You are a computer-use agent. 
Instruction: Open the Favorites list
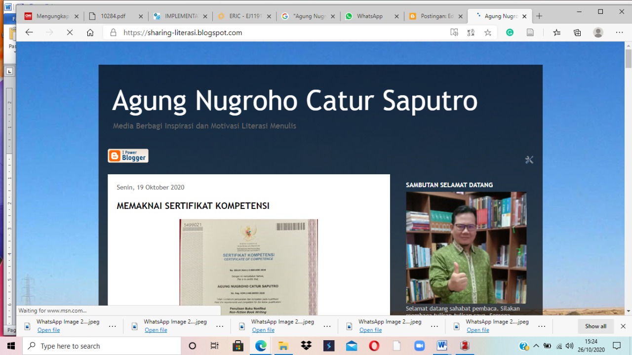557,33
